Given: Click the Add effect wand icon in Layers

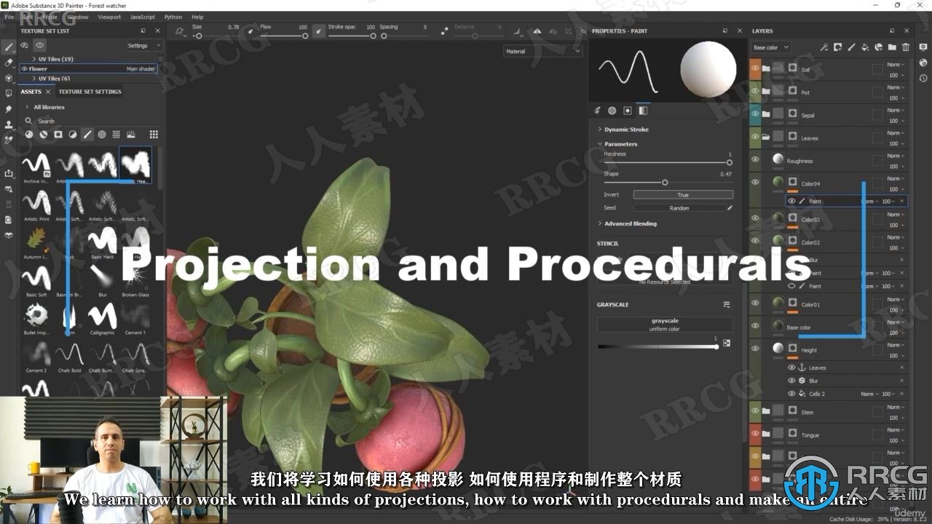Looking at the screenshot, I should tap(824, 47).
